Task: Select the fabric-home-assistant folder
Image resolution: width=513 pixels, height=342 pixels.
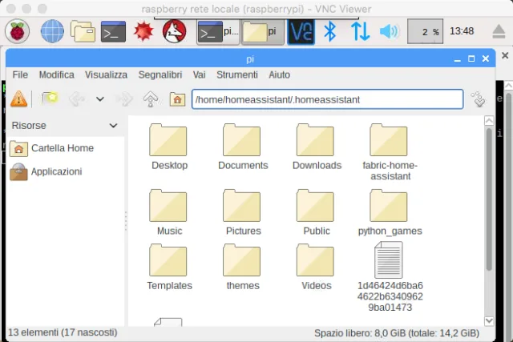Action: coord(390,151)
